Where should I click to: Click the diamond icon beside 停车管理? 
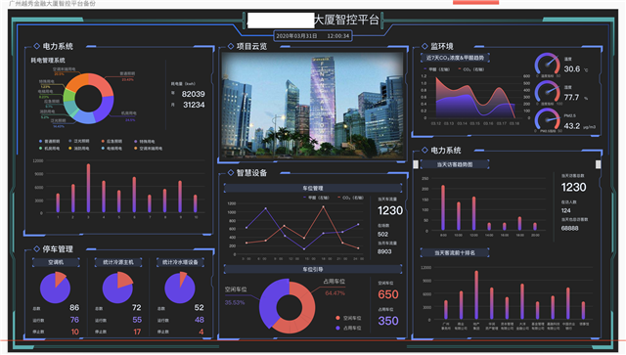37,248
